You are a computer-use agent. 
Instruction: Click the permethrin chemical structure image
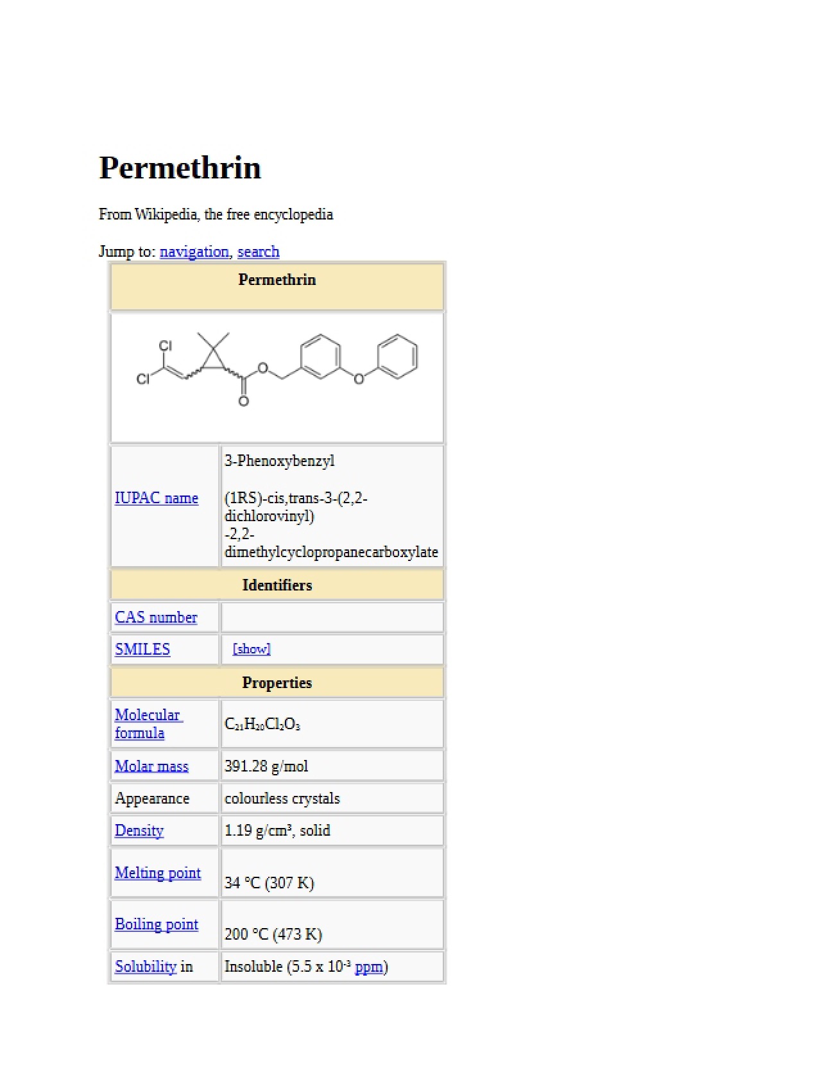pos(277,369)
